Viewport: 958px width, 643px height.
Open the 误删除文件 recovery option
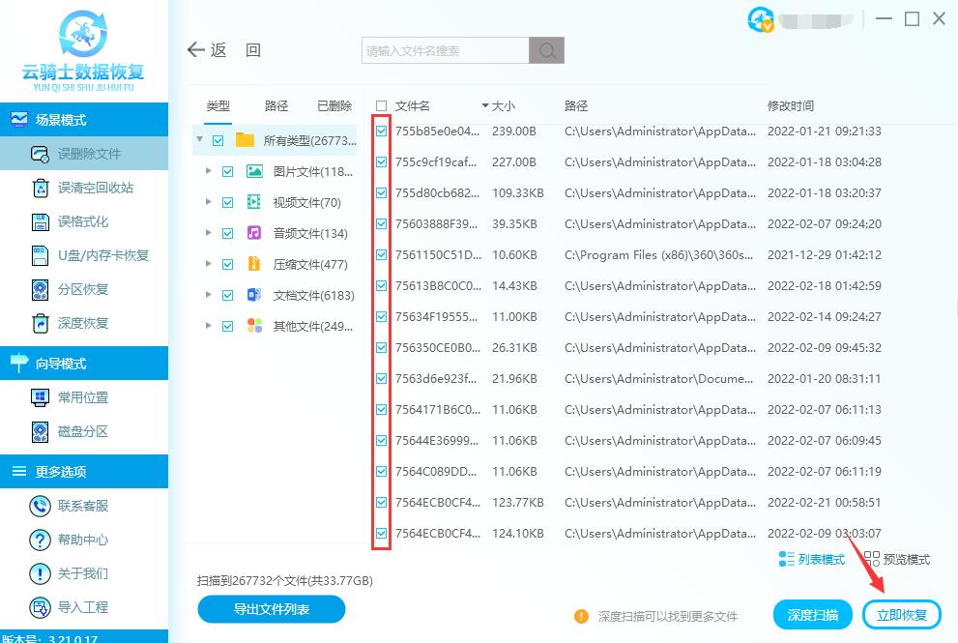pyautogui.click(x=84, y=154)
